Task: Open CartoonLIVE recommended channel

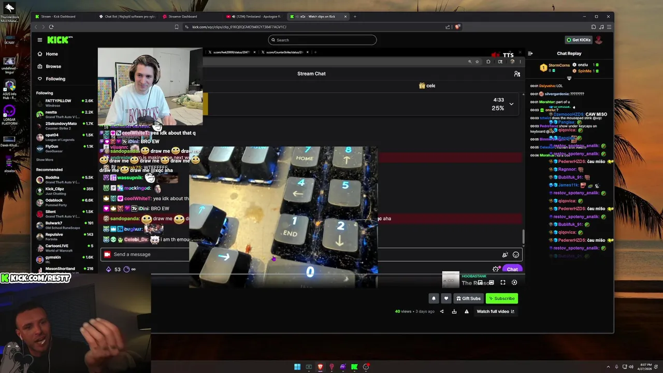Action: point(65,248)
